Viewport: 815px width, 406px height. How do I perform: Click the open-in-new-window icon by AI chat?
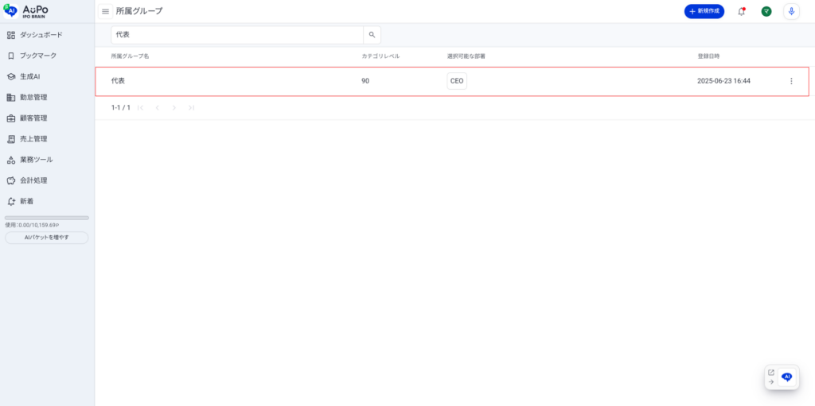[x=770, y=372]
